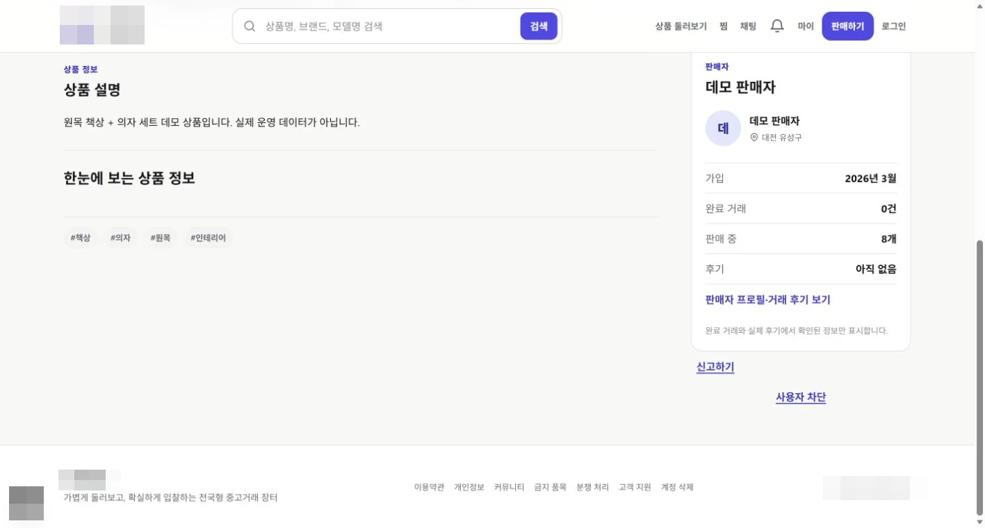Open 금지 품목 footer link
The height and width of the screenshot is (528, 985).
(x=551, y=487)
